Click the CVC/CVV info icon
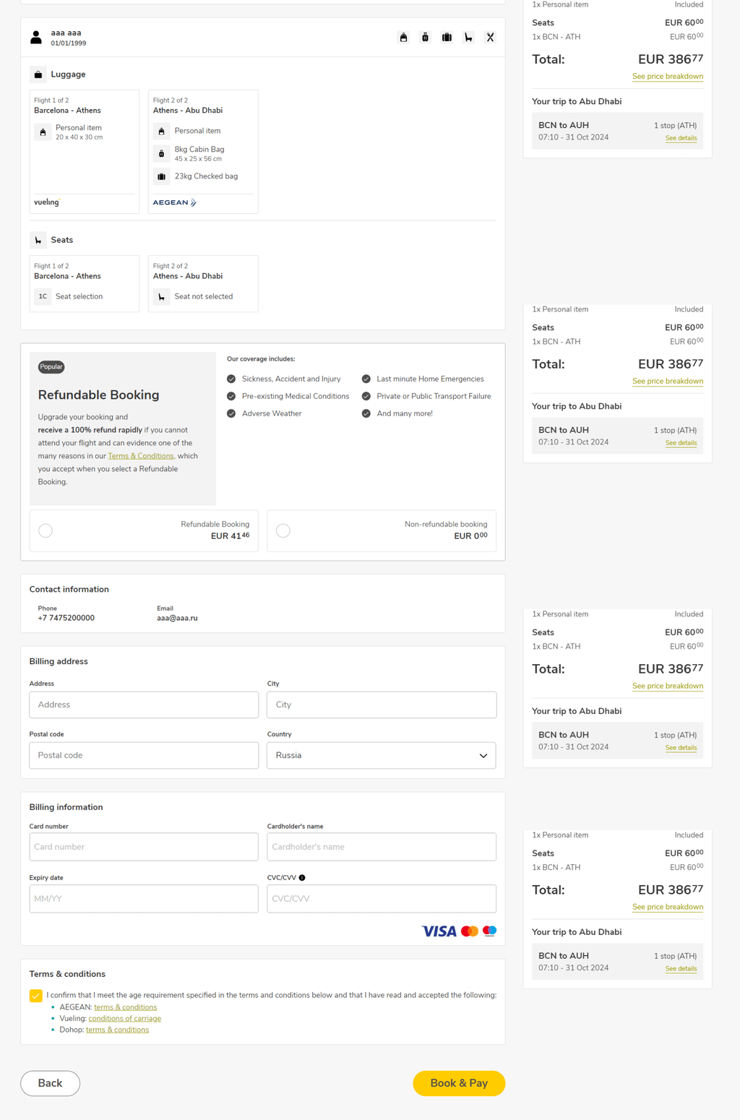740x1120 pixels. tap(302, 878)
